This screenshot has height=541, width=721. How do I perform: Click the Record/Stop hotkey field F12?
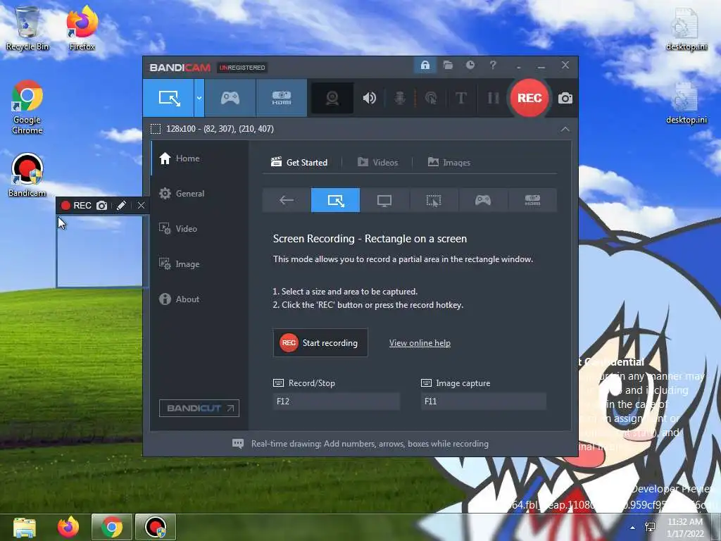pyautogui.click(x=336, y=401)
